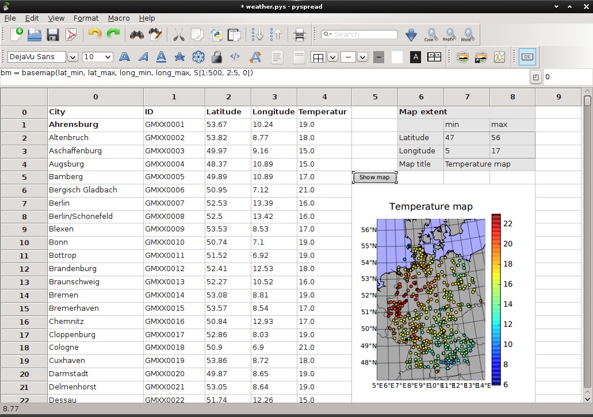Click the Find binoculars icon

tap(136, 35)
